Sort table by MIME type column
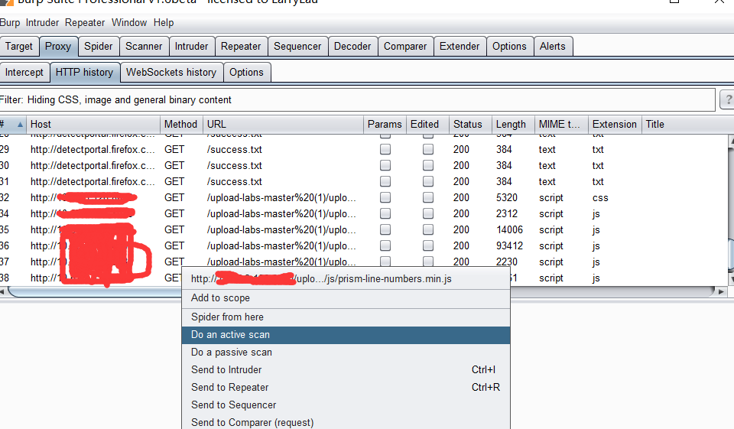Viewport: 734px width, 429px height. pos(561,124)
